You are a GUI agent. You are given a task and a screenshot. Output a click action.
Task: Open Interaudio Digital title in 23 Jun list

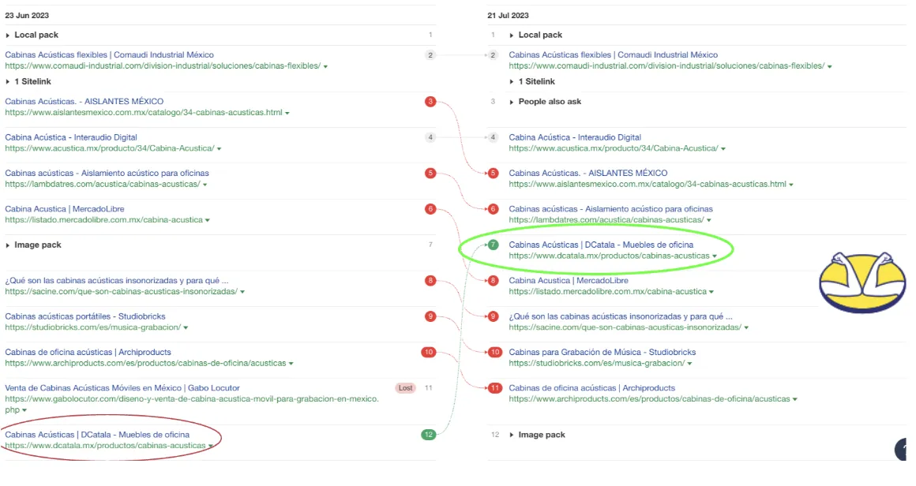(x=71, y=138)
